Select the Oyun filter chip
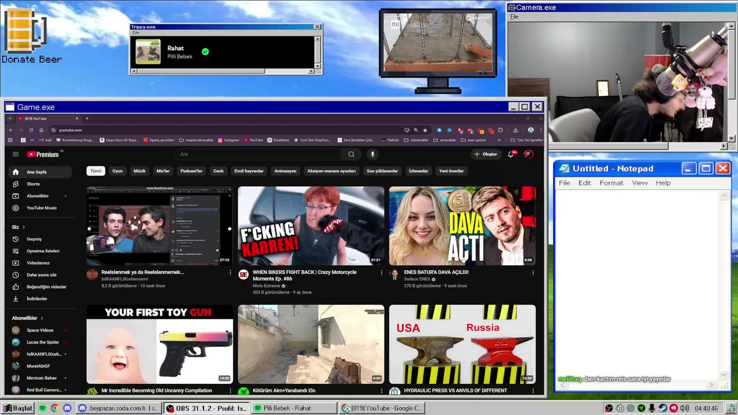 point(118,171)
